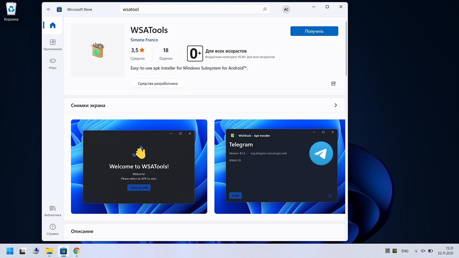
Task: Click the search magnifier icon
Action: (265, 9)
